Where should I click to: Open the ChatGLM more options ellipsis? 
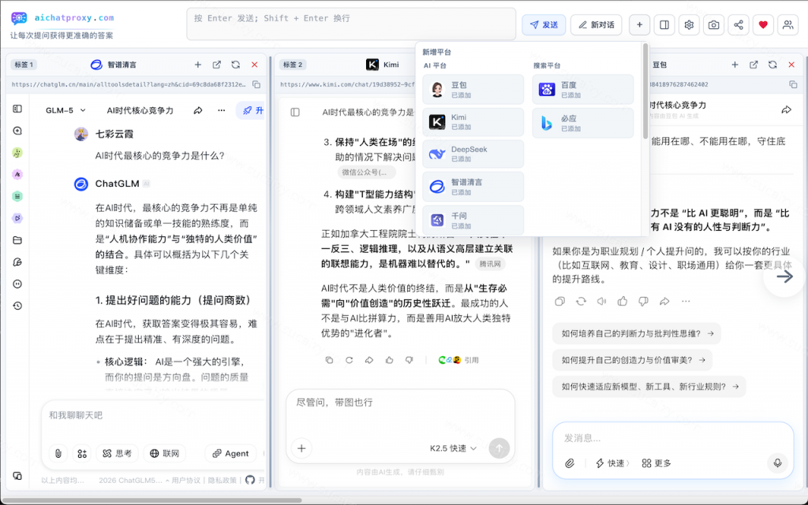[x=222, y=110]
